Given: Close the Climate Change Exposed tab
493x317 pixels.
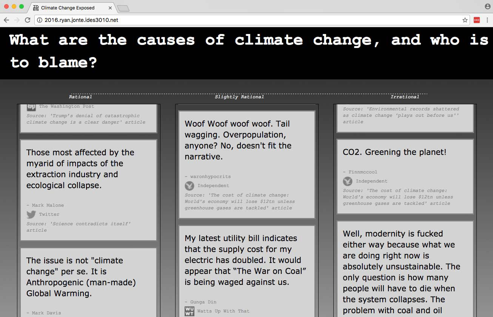Looking at the screenshot, I should click(x=110, y=8).
